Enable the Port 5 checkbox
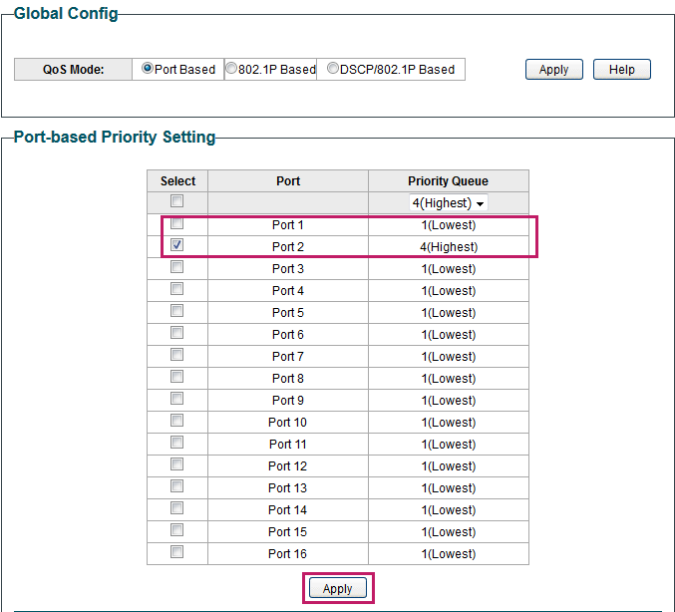The height and width of the screenshot is (612, 675). coord(177,311)
